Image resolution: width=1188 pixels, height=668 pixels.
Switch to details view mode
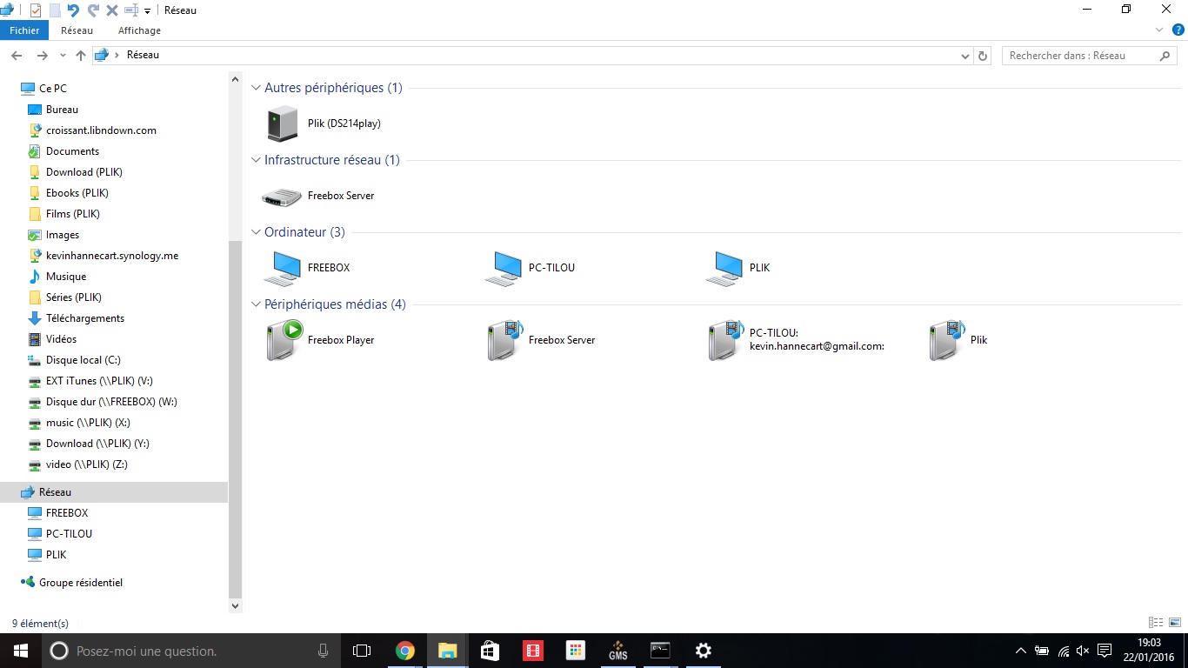(x=1155, y=623)
